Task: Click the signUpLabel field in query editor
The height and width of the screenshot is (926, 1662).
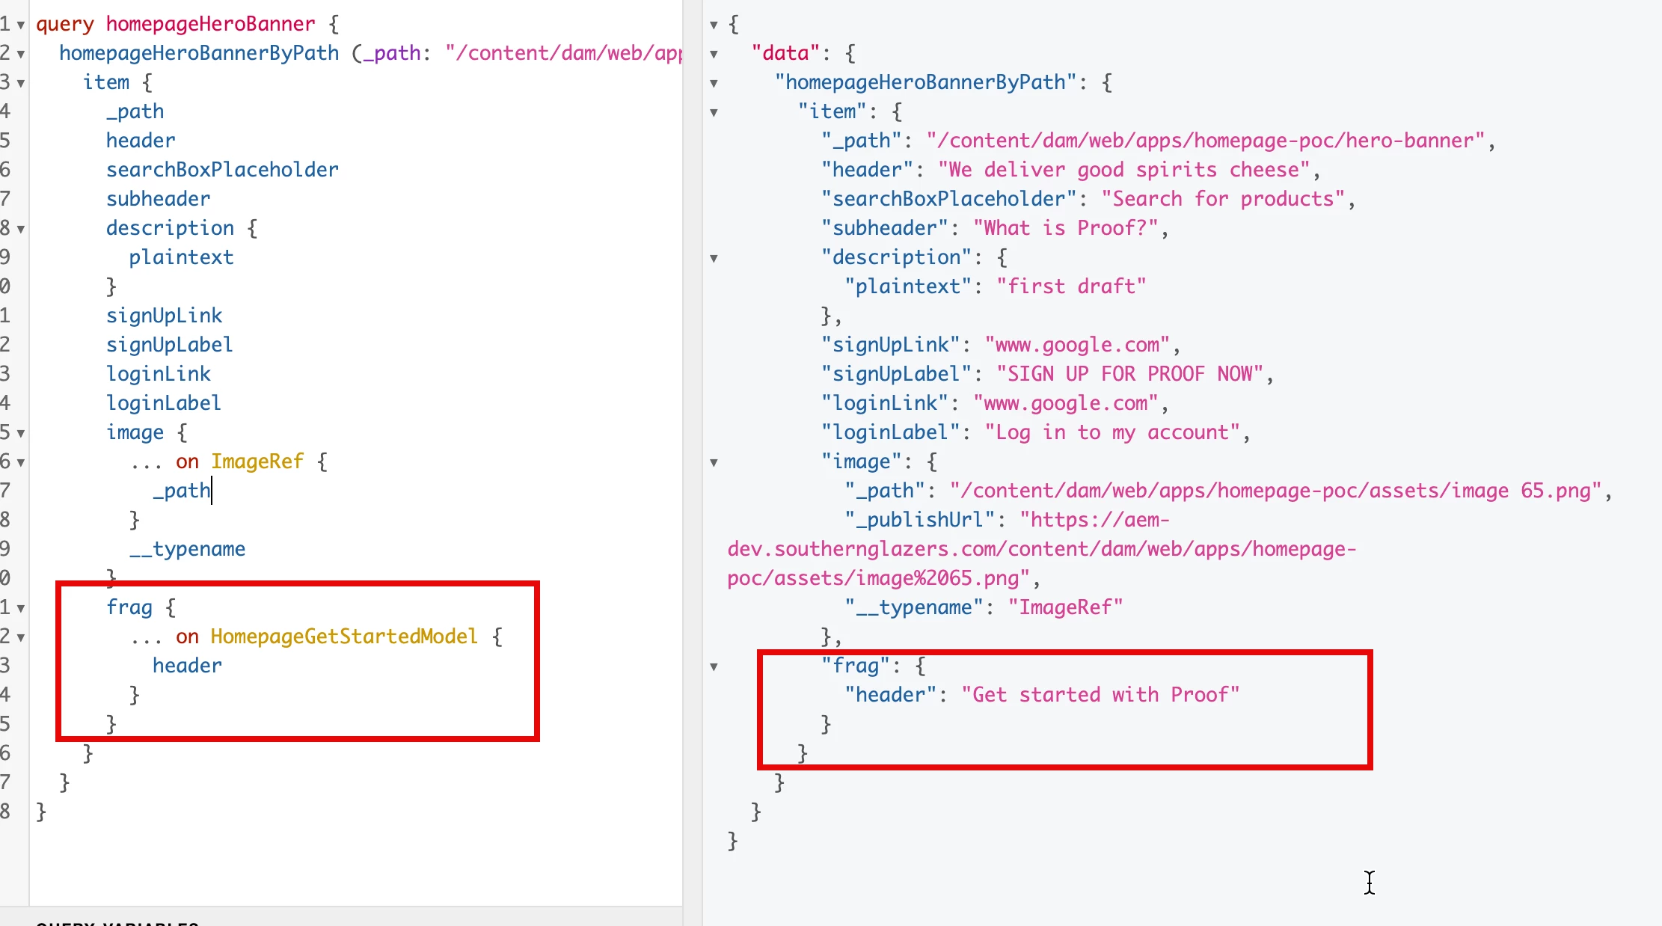Action: (169, 345)
